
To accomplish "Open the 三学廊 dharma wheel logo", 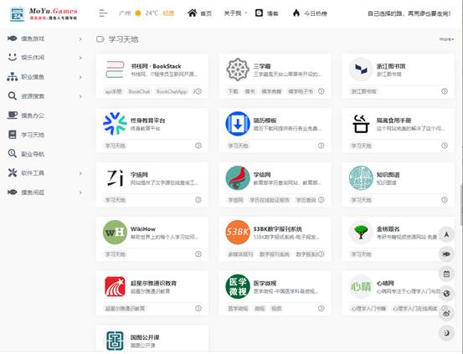I will (x=238, y=69).
